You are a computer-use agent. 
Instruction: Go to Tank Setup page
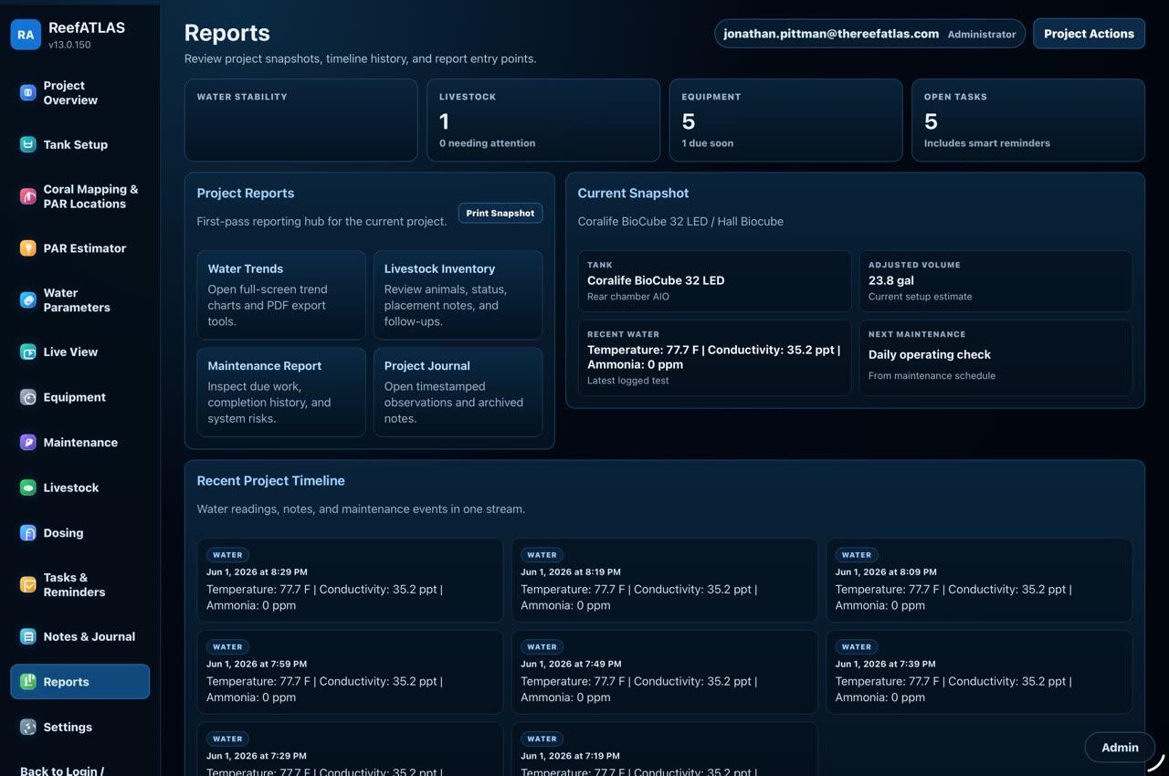coord(80,144)
